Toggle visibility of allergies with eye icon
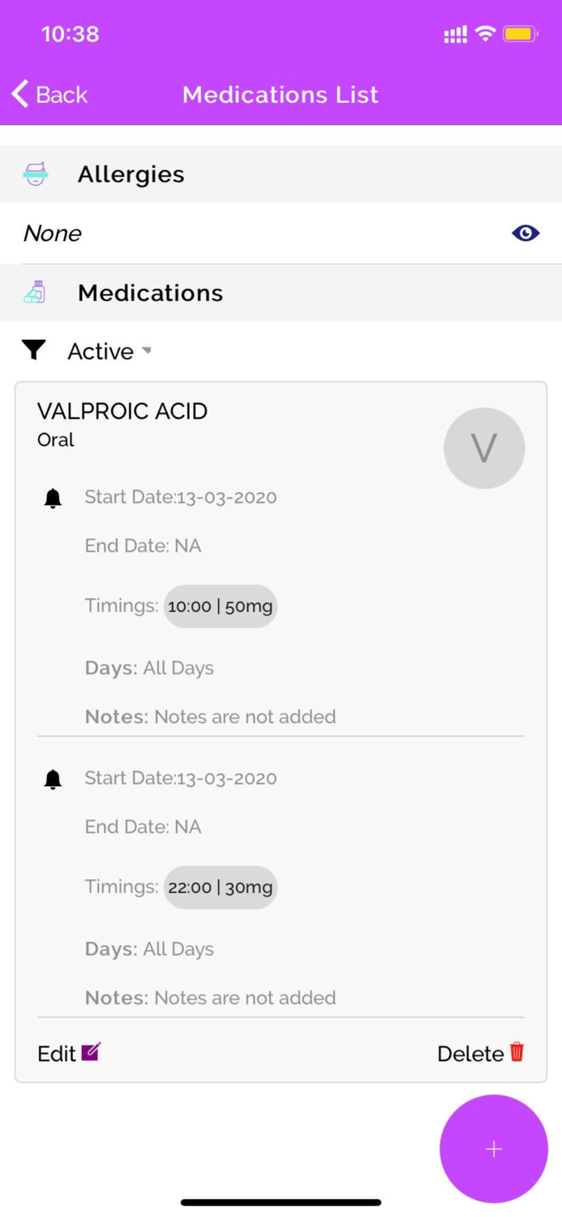The width and height of the screenshot is (562, 1217). [x=526, y=233]
